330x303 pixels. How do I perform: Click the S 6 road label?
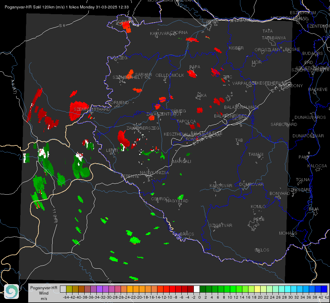(62, 26)
